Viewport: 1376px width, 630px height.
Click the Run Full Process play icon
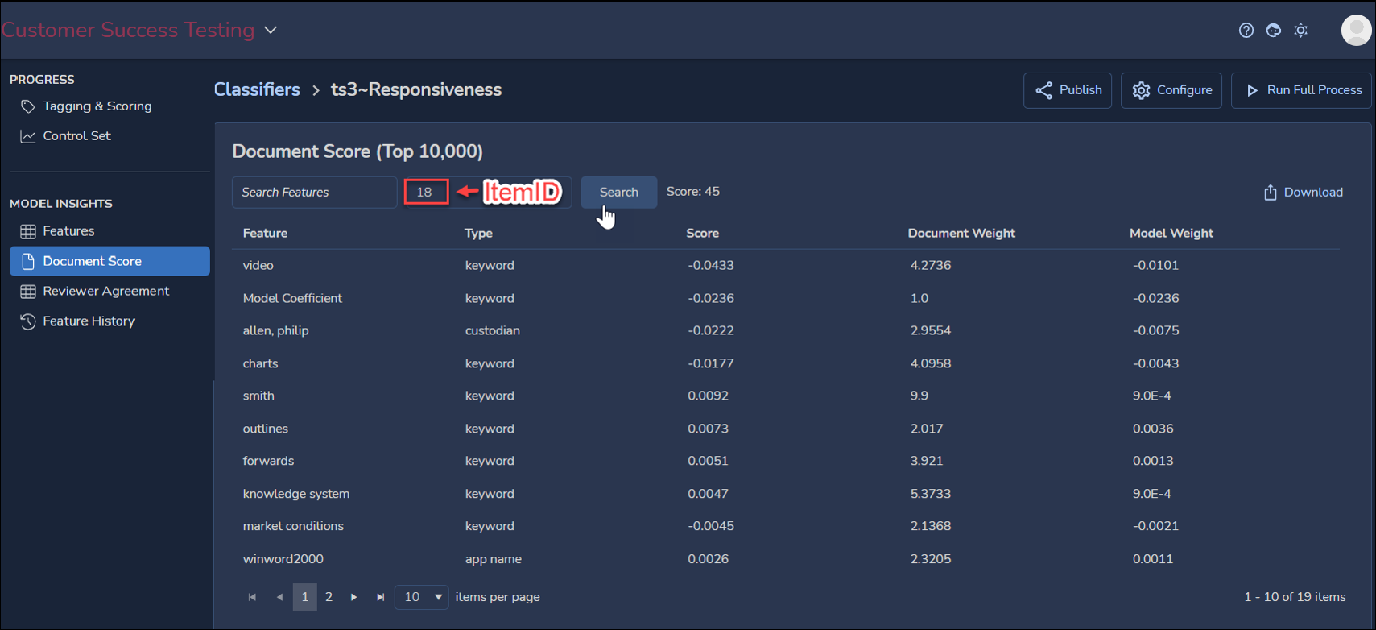coord(1252,90)
